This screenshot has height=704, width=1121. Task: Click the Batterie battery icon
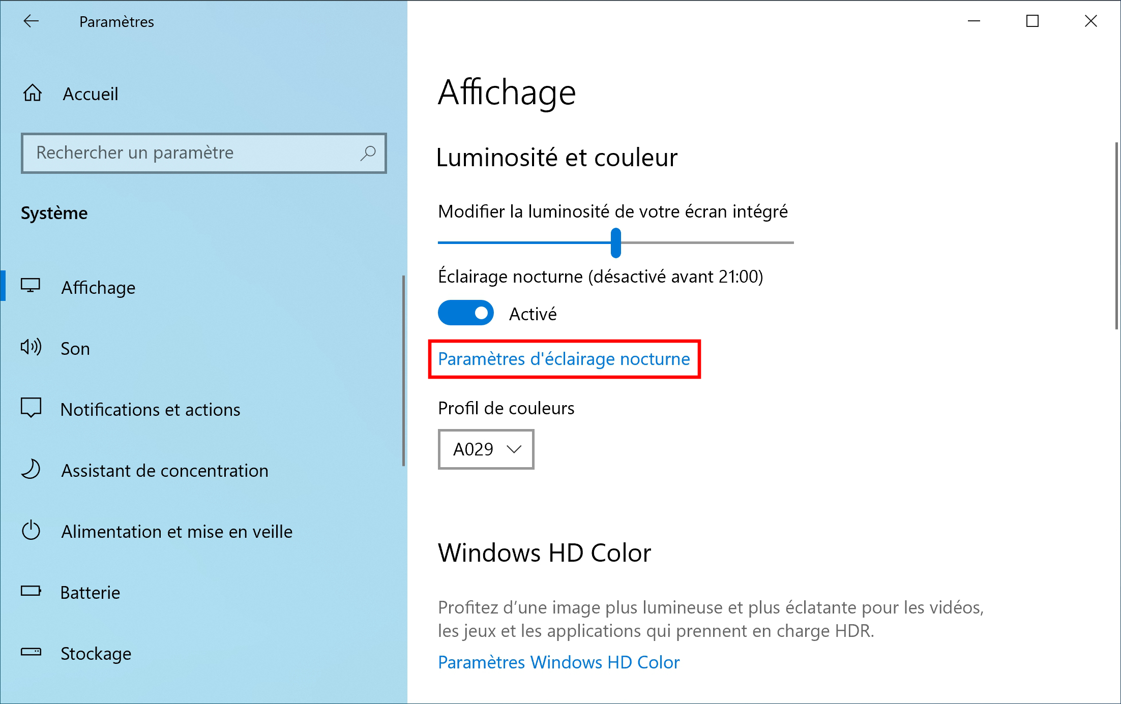coord(31,591)
